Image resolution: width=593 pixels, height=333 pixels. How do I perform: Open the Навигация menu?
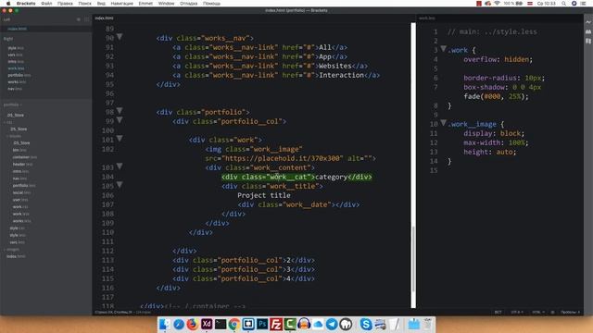click(x=121, y=4)
